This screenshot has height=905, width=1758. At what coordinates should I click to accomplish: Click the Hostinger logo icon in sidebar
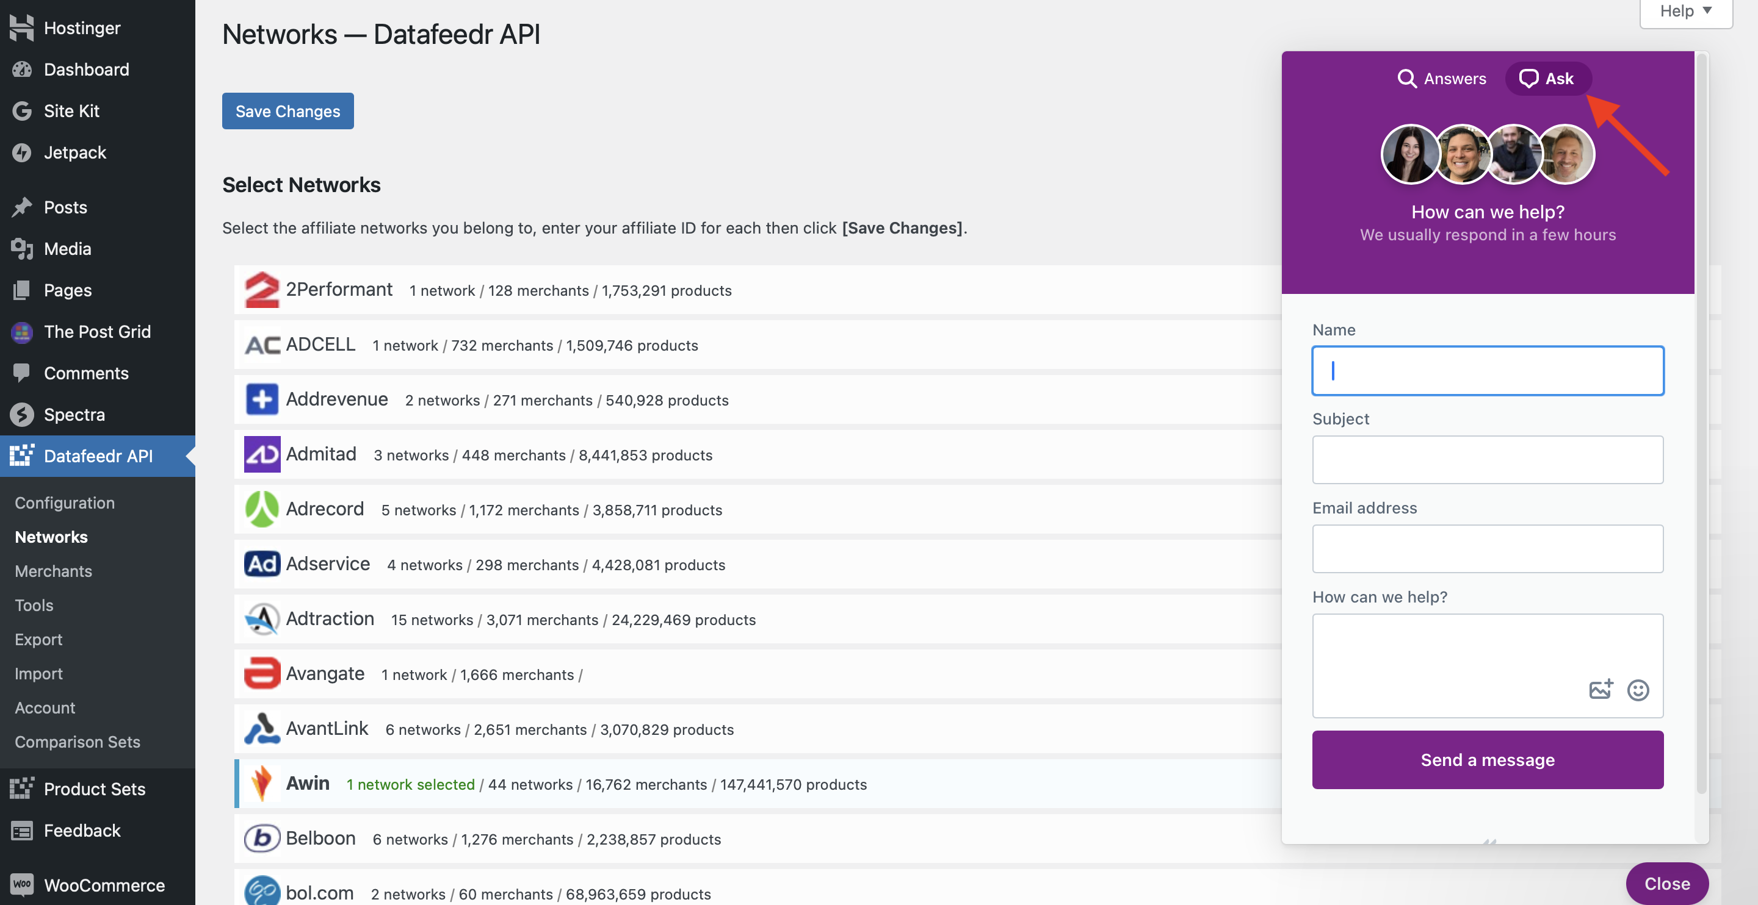pyautogui.click(x=22, y=27)
